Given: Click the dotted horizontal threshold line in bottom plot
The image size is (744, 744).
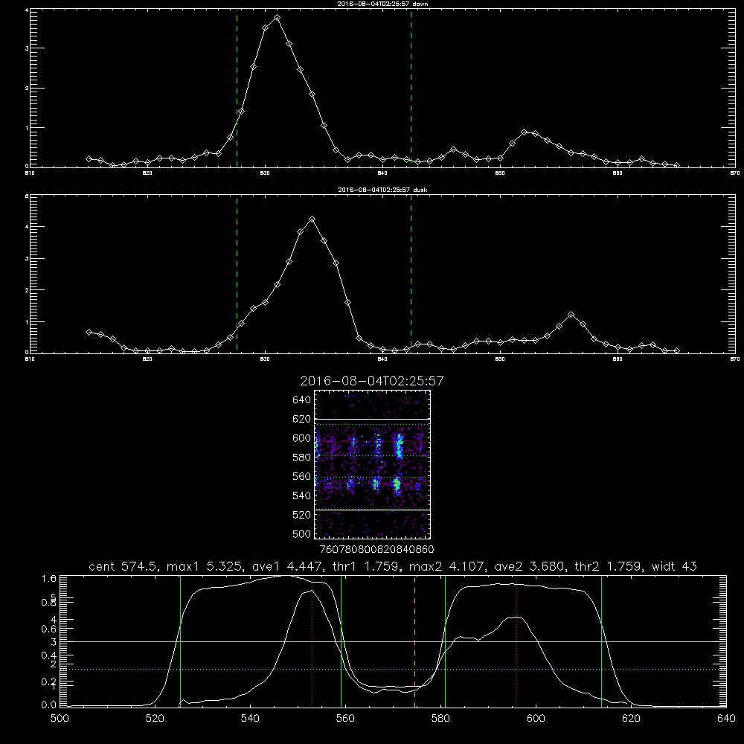Looking at the screenshot, I should pyautogui.click(x=393, y=669).
